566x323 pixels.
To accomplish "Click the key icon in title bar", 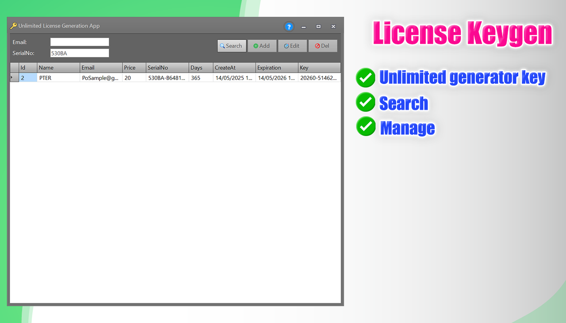I will point(14,26).
